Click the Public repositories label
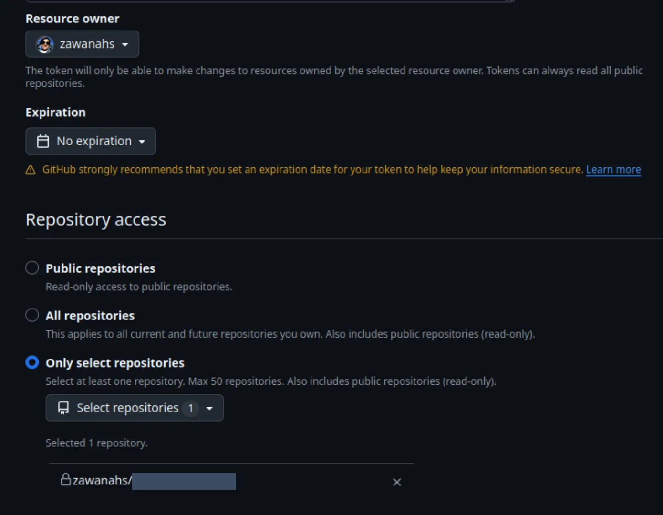Viewport: 663px width, 515px height. tap(101, 268)
